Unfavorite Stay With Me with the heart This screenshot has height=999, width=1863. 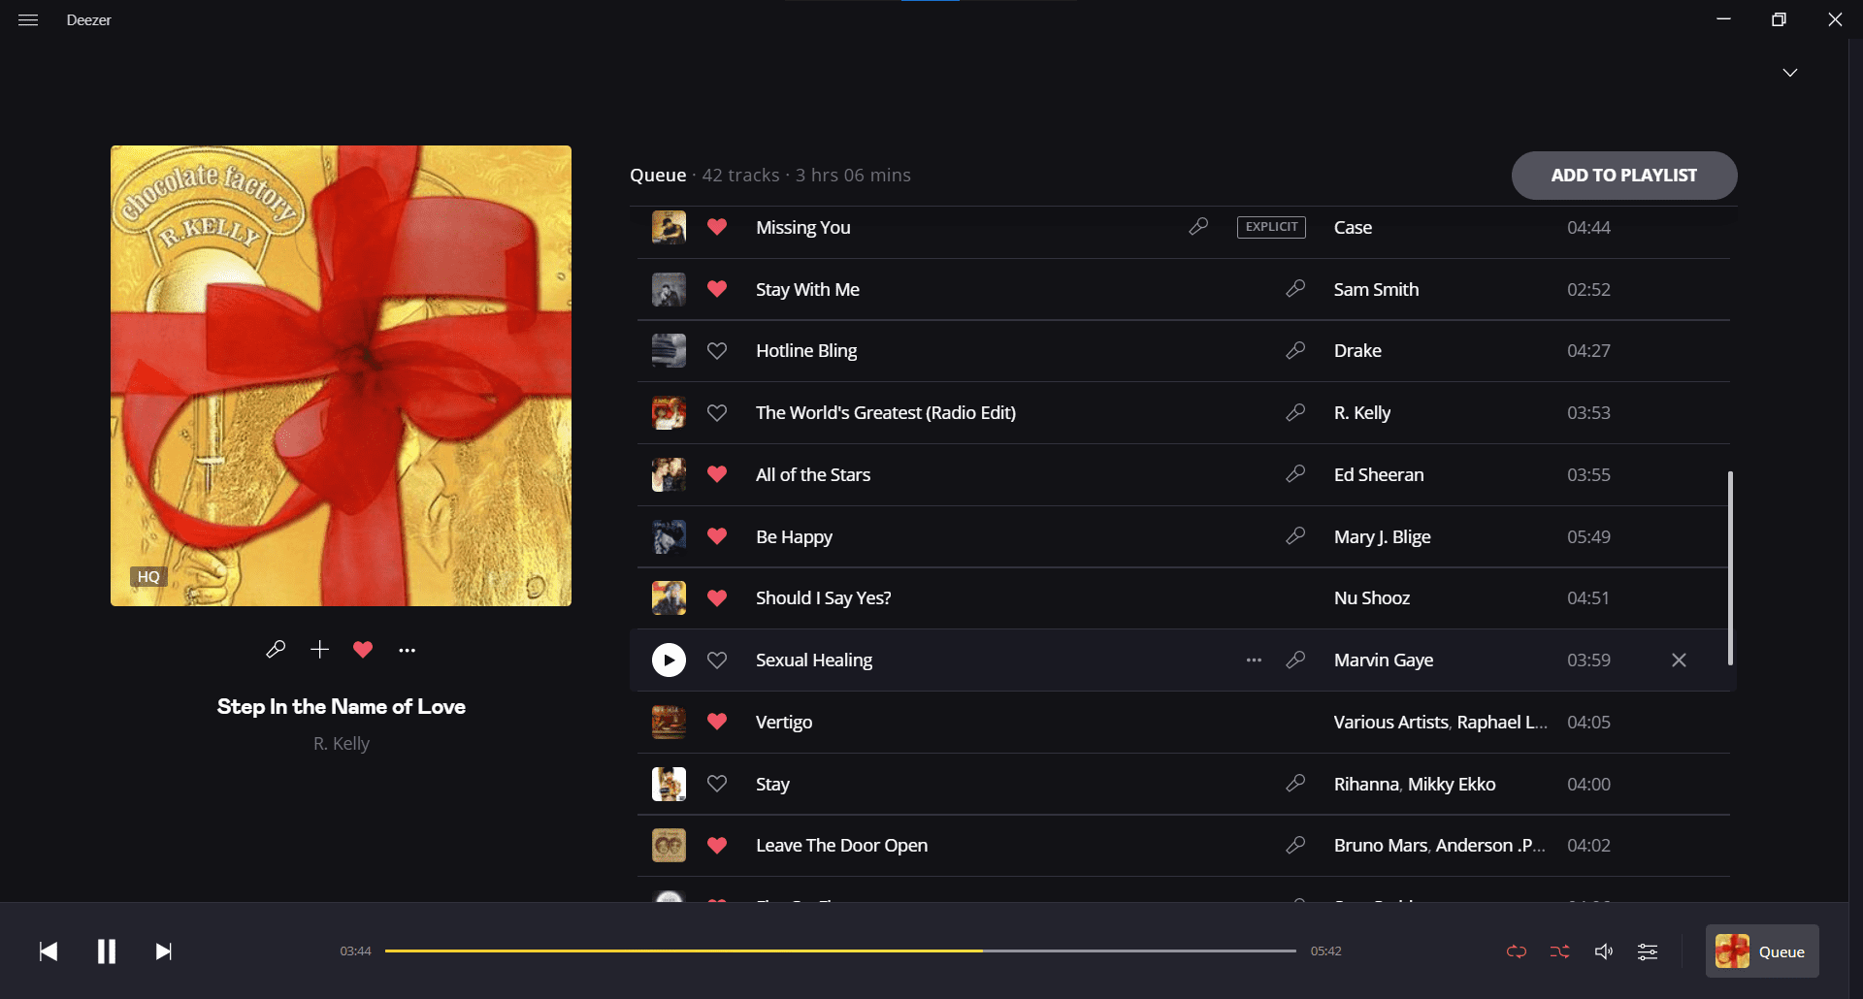717,289
